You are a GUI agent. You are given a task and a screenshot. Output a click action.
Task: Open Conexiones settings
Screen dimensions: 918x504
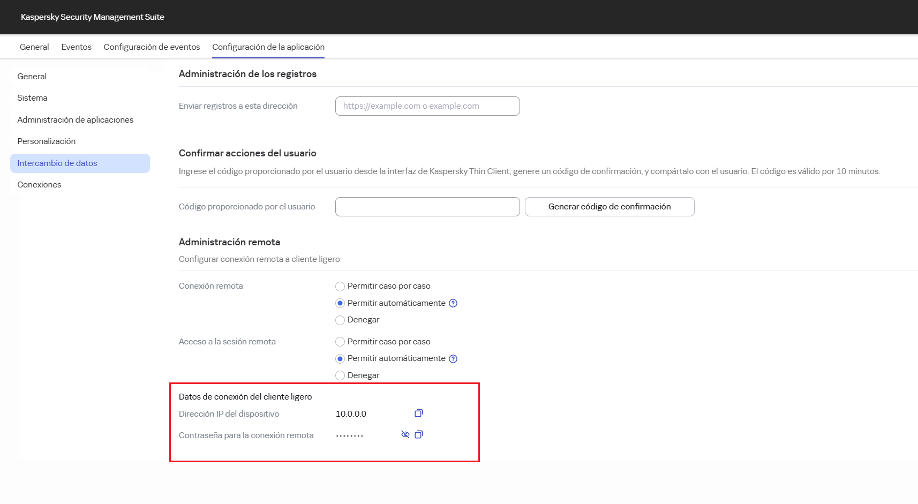(x=39, y=184)
